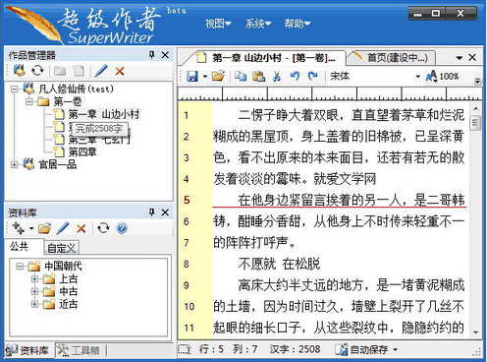The height and width of the screenshot is (362, 487).
Task: Click the open folder icon in editor toolbar
Action: (218, 76)
